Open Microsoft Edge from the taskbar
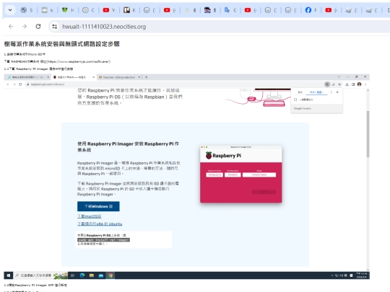 click(x=82, y=275)
